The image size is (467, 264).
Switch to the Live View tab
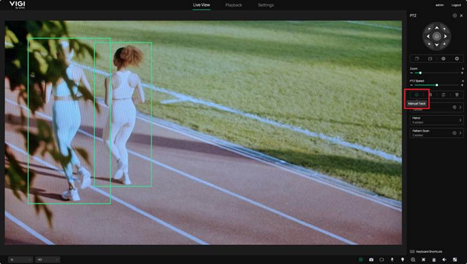(201, 5)
